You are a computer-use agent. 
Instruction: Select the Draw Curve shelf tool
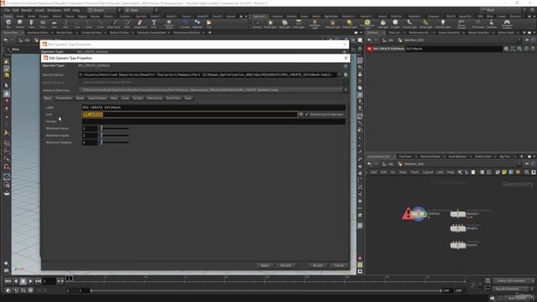pos(114,24)
